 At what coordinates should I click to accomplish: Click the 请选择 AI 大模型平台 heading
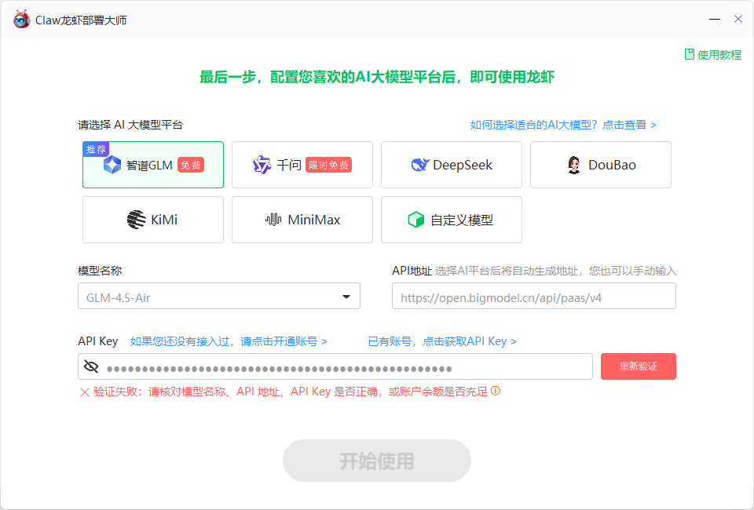click(x=130, y=125)
